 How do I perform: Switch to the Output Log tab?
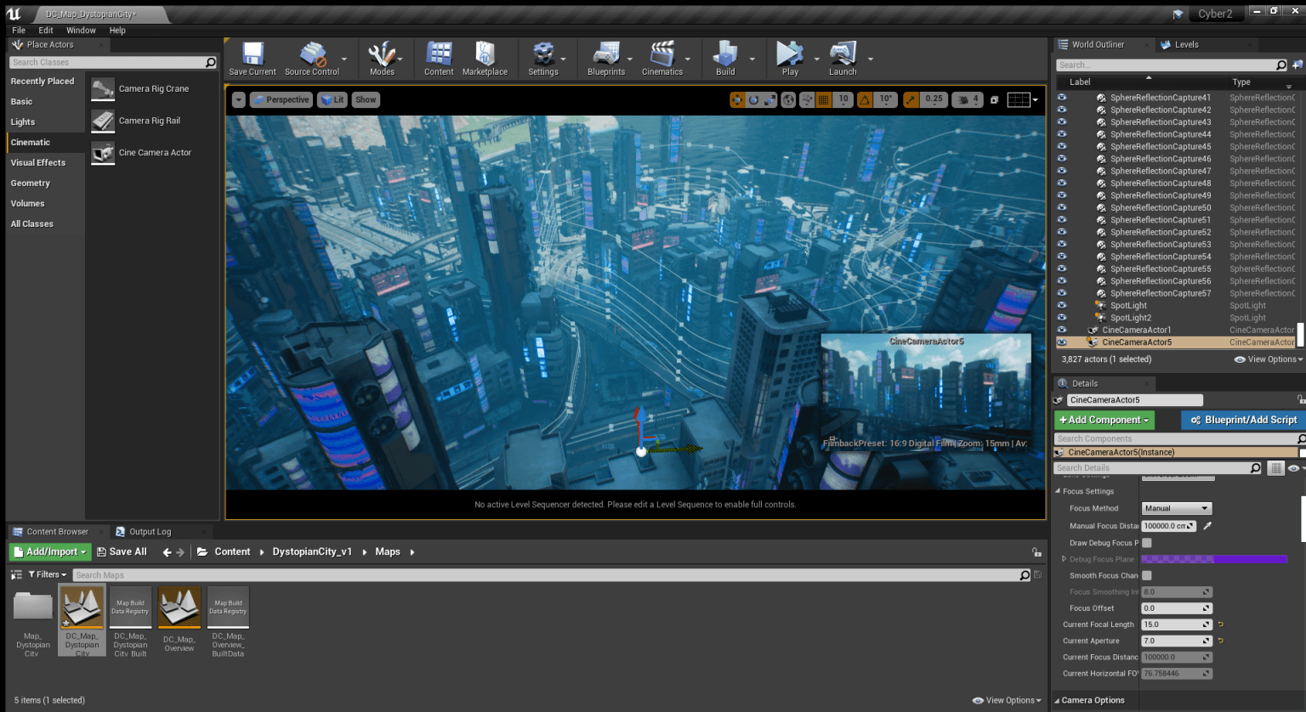(x=150, y=532)
